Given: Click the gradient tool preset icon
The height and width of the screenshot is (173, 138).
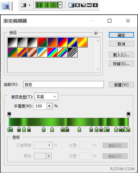Looking at the screenshot, I should [x=6, y=6].
